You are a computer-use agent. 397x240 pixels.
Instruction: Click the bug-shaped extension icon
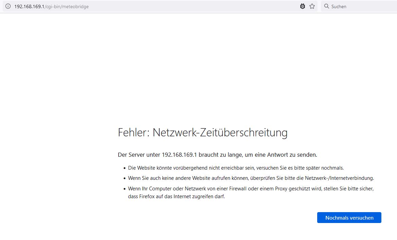[302, 6]
